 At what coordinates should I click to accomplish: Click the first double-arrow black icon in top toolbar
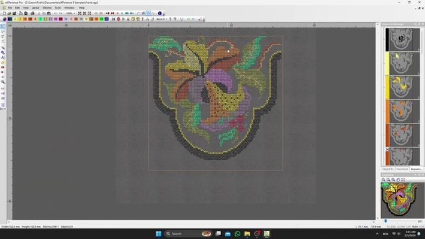click(x=108, y=13)
